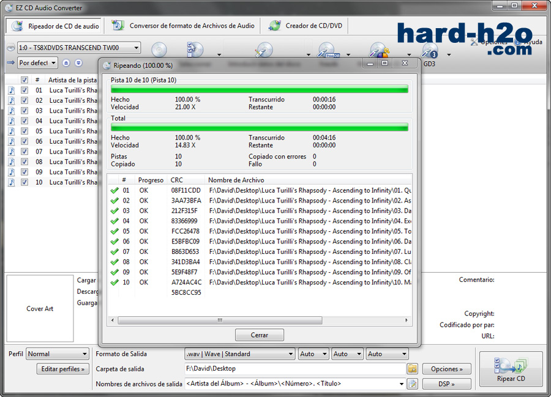
Task: Open the first Auto dropdown
Action: coord(313,354)
